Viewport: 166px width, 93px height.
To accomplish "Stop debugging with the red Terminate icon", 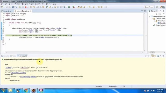I will (x=25, y=7).
